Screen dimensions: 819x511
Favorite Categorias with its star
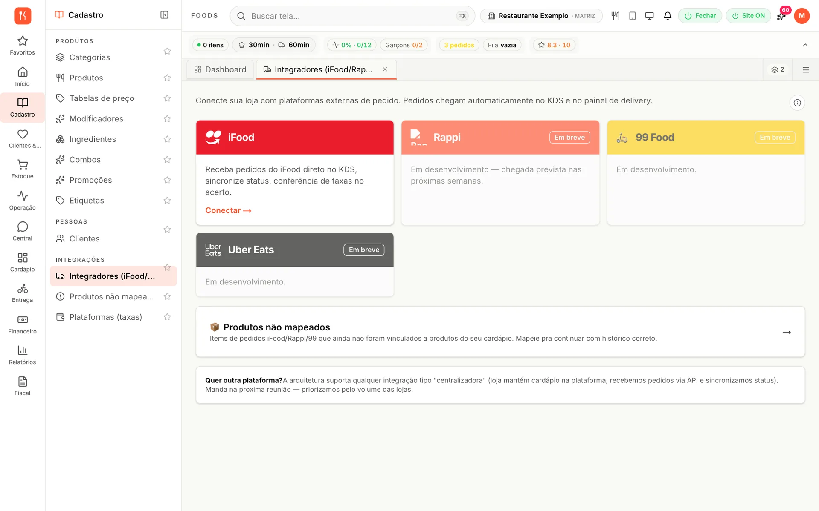pyautogui.click(x=167, y=51)
